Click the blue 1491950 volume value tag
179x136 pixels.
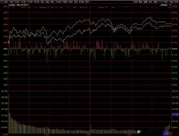click(175, 114)
